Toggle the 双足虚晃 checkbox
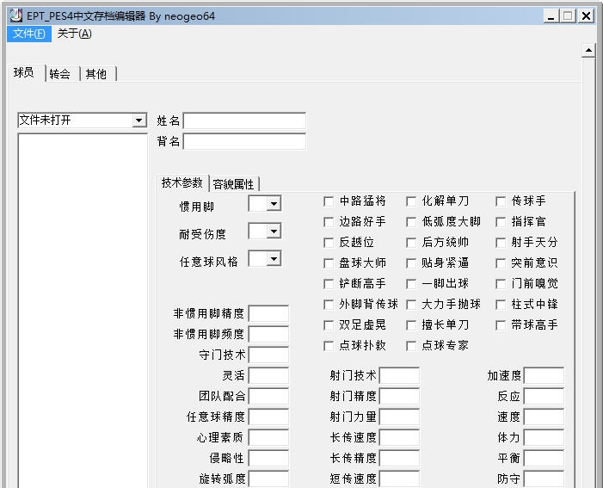This screenshot has width=603, height=488. coord(329,325)
